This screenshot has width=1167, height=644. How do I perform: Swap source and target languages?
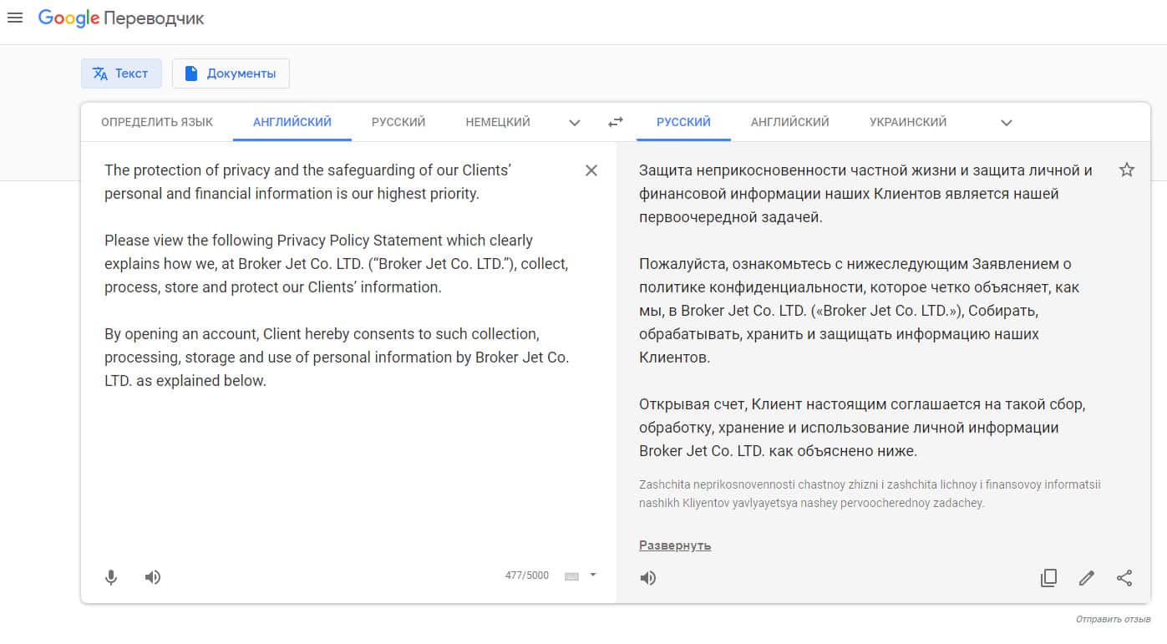point(616,122)
